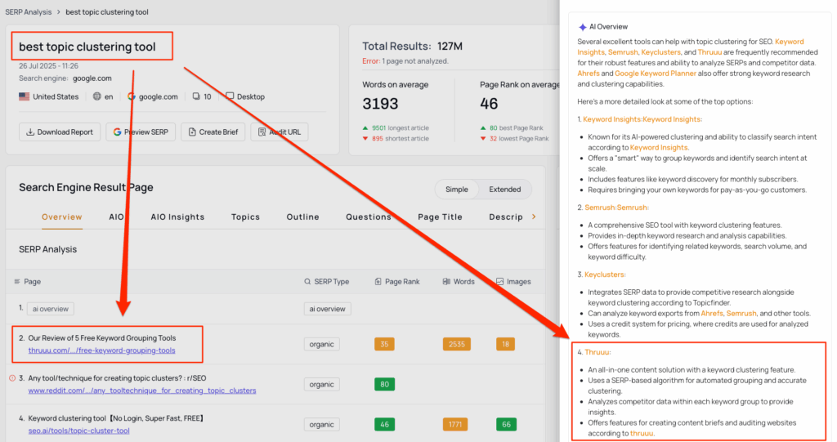The height and width of the screenshot is (442, 837).
Task: Click the search engine google.com value
Action: point(92,78)
